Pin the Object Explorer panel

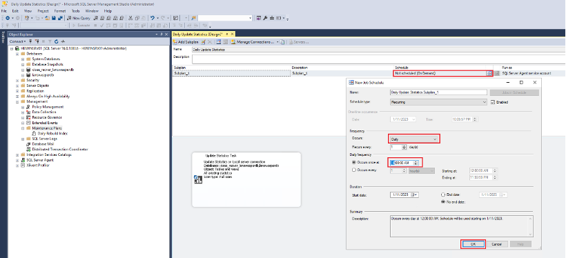pyautogui.click(x=162, y=34)
